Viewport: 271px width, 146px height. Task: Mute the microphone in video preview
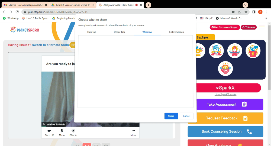point(62,133)
